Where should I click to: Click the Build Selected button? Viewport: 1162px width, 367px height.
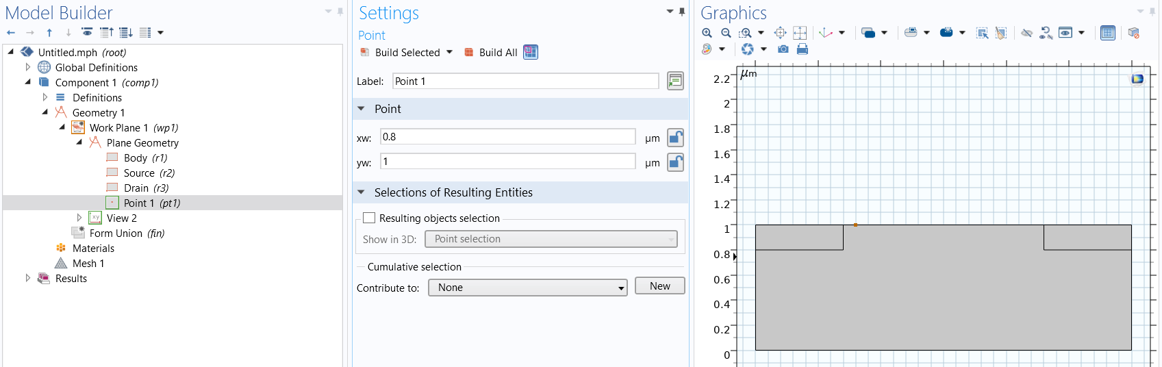coord(407,53)
